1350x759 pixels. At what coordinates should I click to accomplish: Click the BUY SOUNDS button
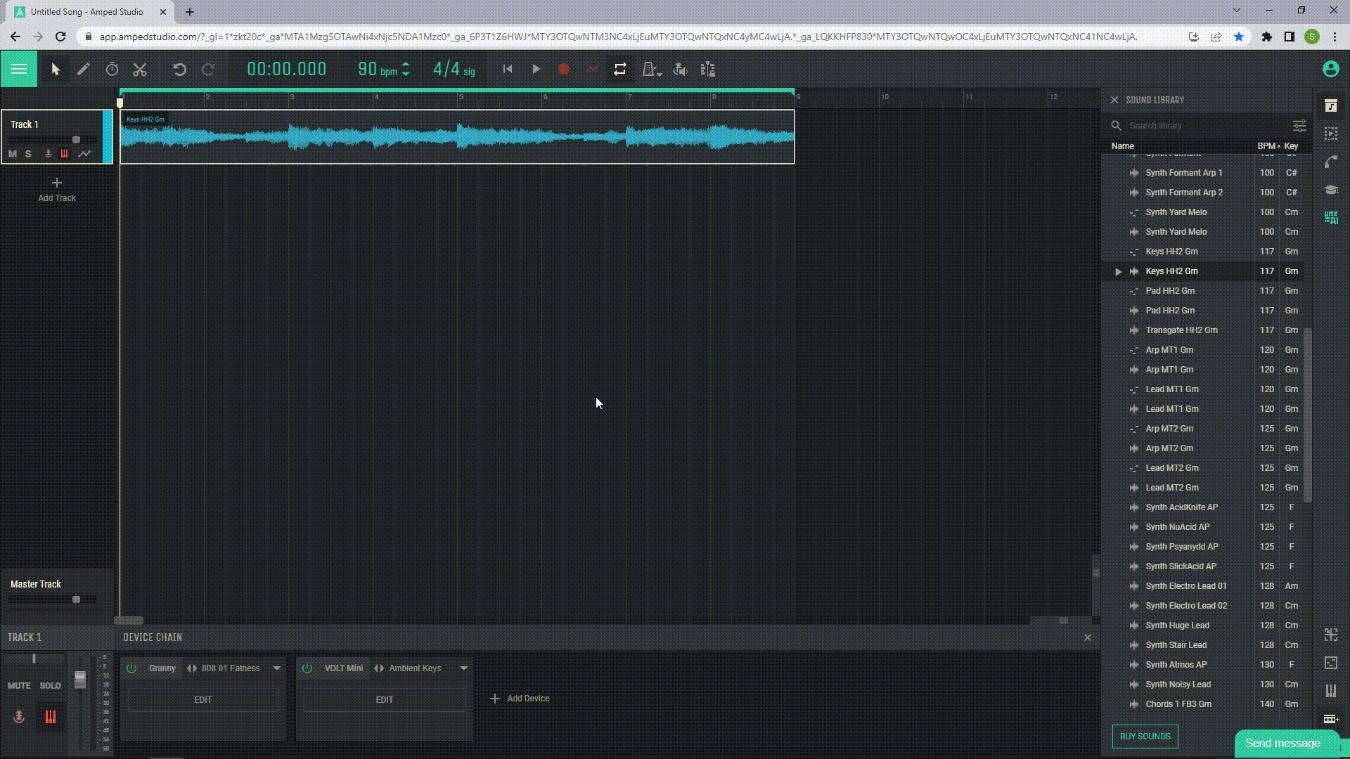click(1145, 737)
